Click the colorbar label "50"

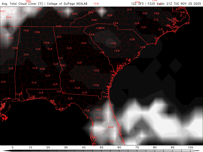(101, 147)
